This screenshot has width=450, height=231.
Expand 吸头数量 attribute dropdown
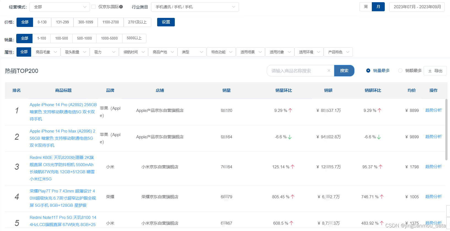click(x=75, y=52)
